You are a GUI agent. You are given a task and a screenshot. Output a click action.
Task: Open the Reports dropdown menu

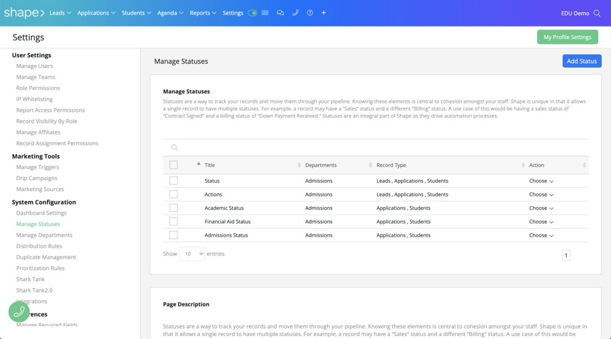pyautogui.click(x=203, y=13)
